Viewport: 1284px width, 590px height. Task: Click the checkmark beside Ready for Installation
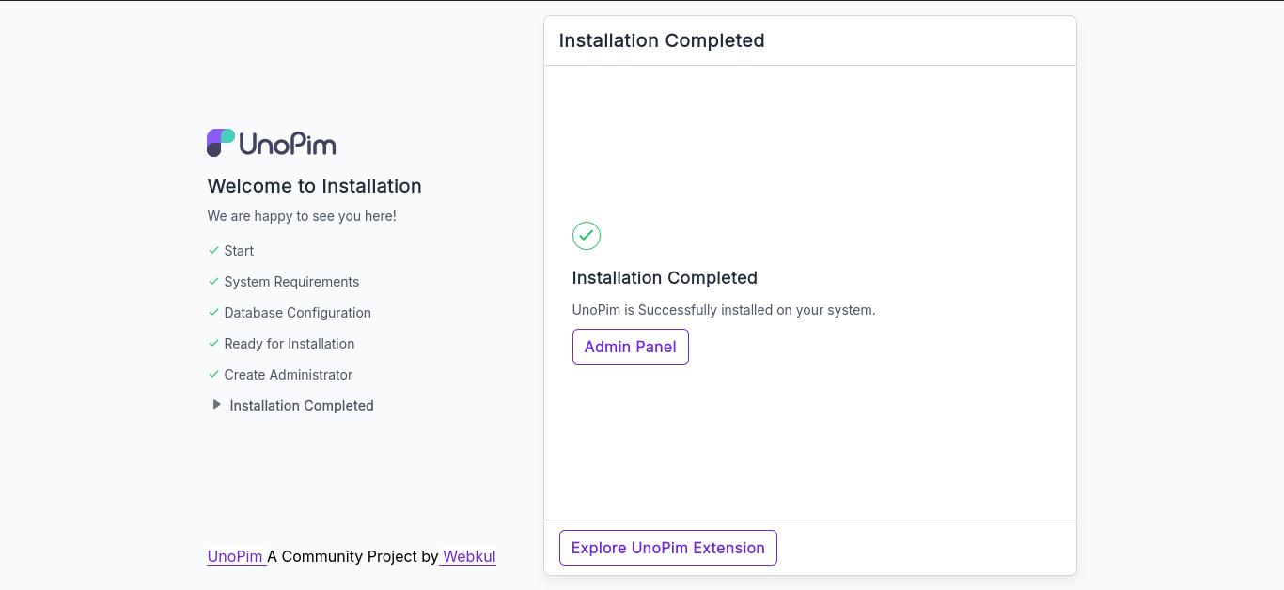[x=213, y=344]
